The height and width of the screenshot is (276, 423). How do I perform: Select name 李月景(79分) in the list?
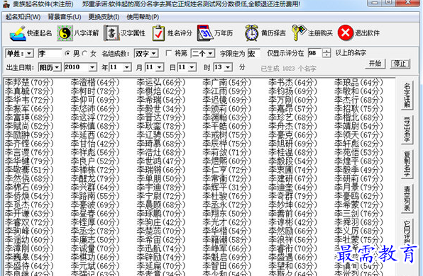click(x=358, y=188)
